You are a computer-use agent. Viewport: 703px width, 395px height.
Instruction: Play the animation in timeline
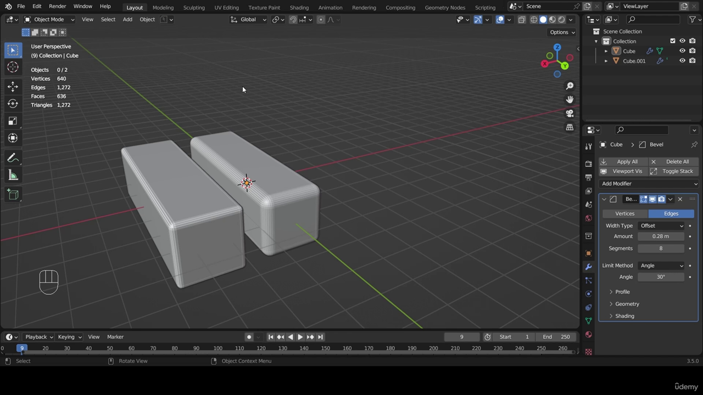pyautogui.click(x=300, y=337)
